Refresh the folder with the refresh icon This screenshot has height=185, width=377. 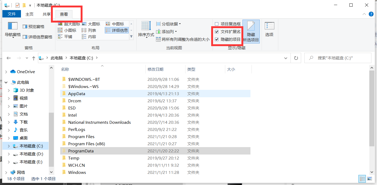click(296, 58)
